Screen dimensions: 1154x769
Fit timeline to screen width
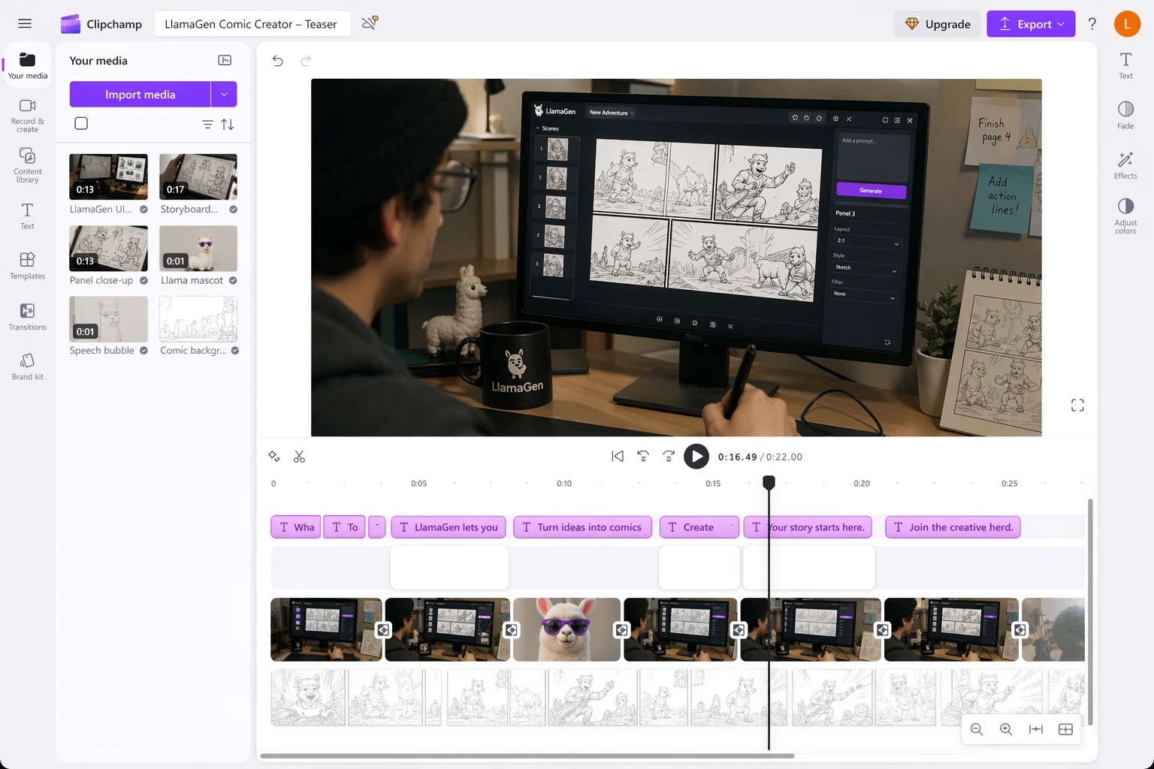[x=1035, y=729]
